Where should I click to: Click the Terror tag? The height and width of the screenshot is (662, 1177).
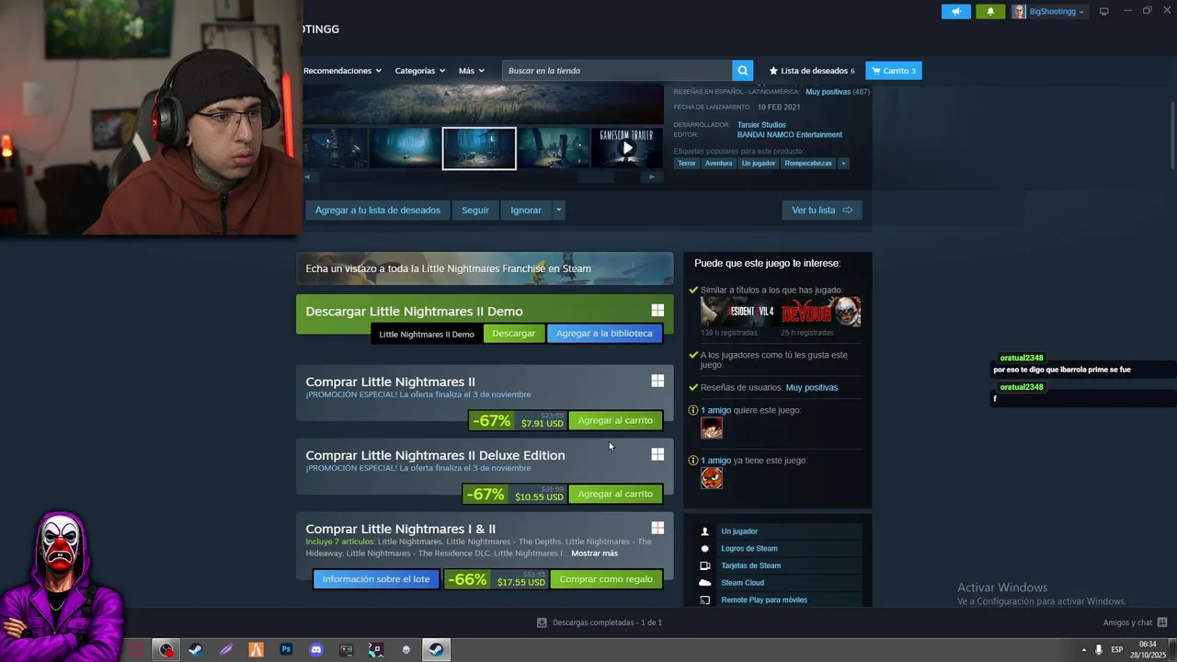pos(687,164)
